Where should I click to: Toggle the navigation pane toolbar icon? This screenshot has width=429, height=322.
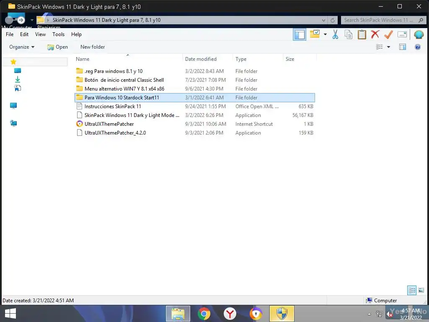click(x=299, y=35)
